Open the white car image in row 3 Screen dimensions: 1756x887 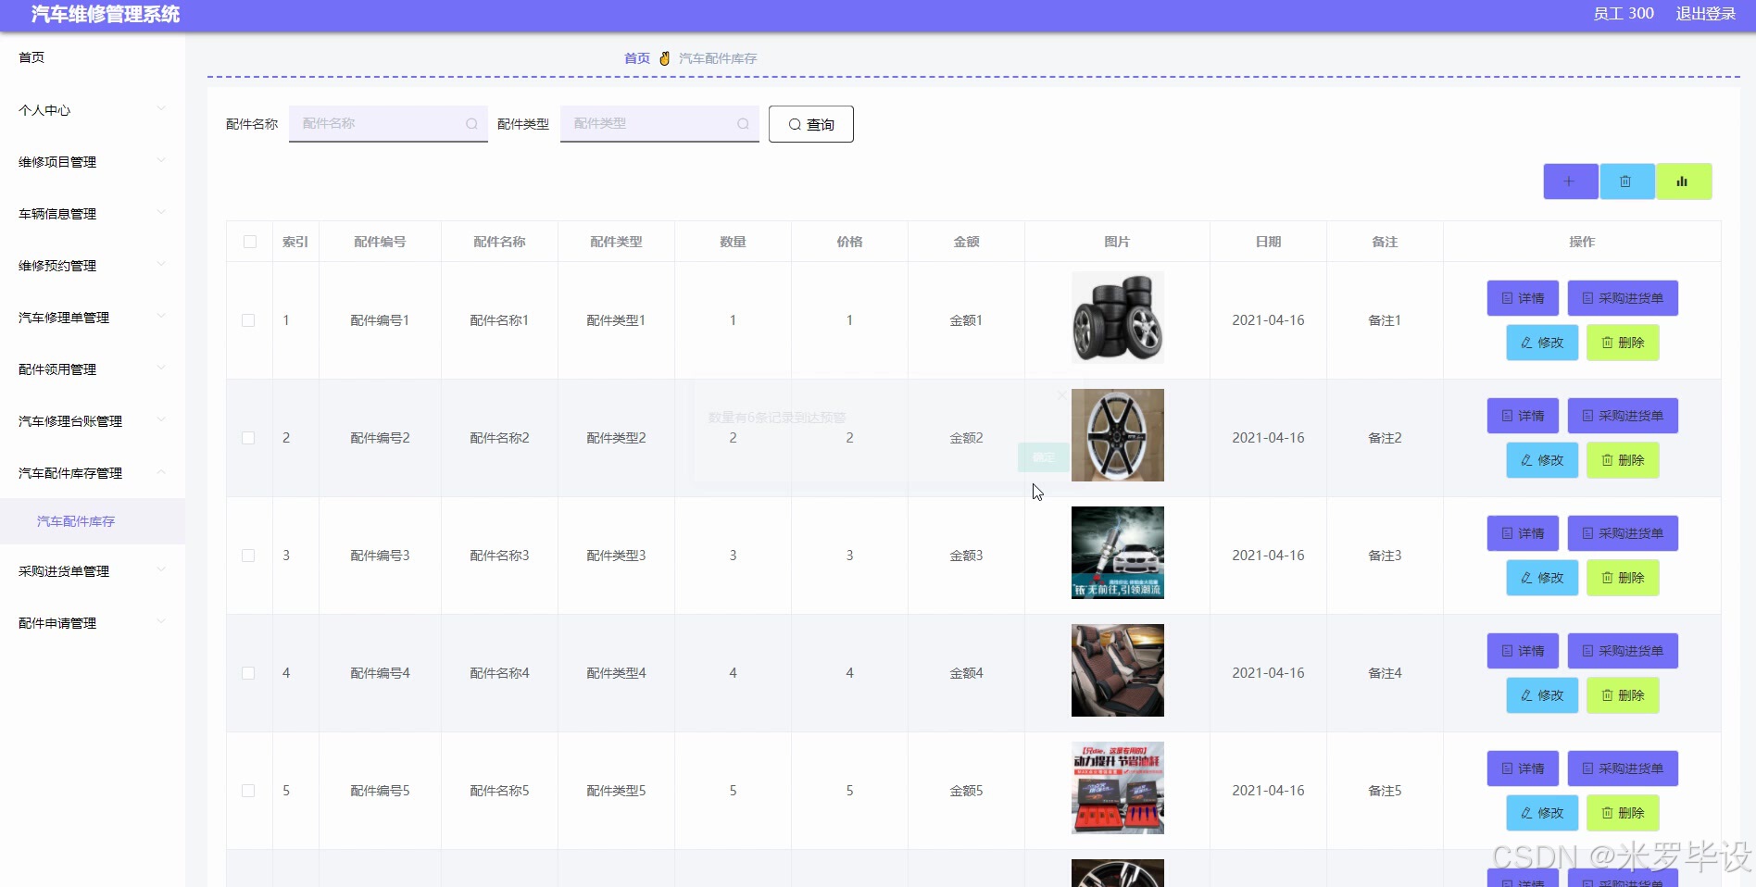[1118, 553]
